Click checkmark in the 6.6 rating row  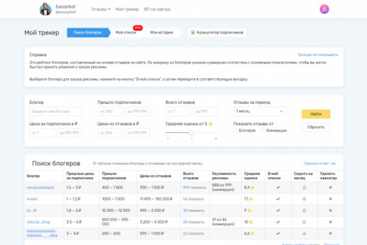pos(278,233)
